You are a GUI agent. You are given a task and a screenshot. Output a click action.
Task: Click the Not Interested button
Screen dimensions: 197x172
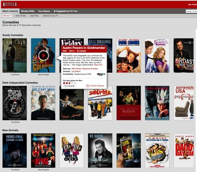pyautogui.click(x=70, y=86)
